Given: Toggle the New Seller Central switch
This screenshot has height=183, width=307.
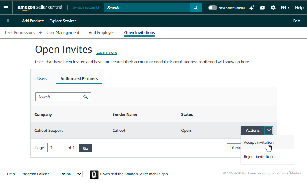Looking at the screenshot, I should click(x=213, y=7).
